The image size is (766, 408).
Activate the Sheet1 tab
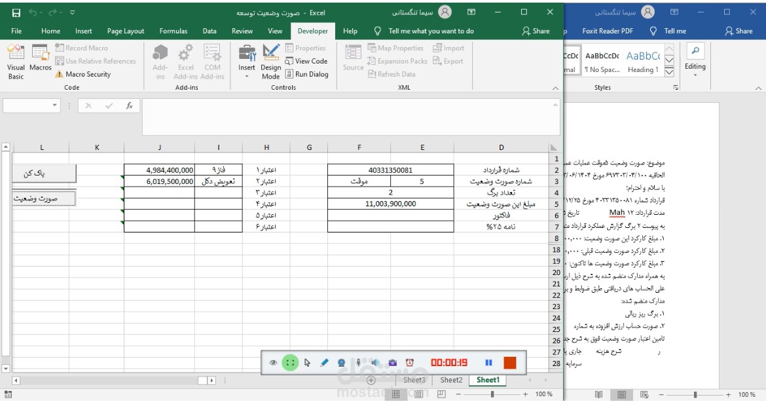488,380
